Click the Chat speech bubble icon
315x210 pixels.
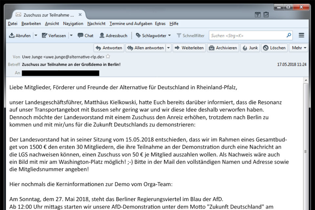click(x=80, y=35)
